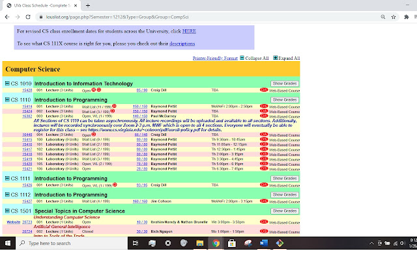Select Artificial General Intelligence topic title
The height and width of the screenshot is (260, 417).
[62, 227]
